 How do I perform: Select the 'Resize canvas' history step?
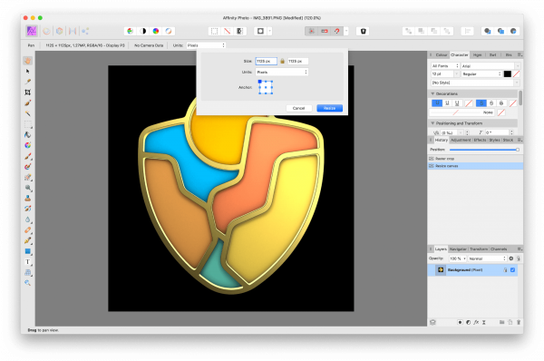[475, 166]
